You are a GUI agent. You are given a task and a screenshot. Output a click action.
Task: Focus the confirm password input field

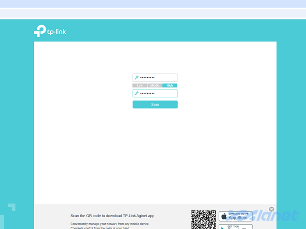(x=158, y=94)
